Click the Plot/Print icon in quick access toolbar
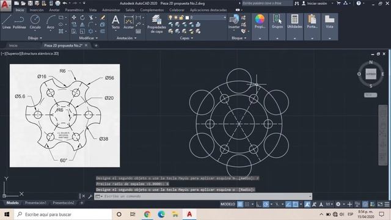The height and width of the screenshot is (220, 391). pyautogui.click(x=57, y=3)
